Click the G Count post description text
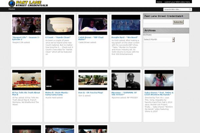Screen dimensions: 200x133 click(x=59, y=47)
